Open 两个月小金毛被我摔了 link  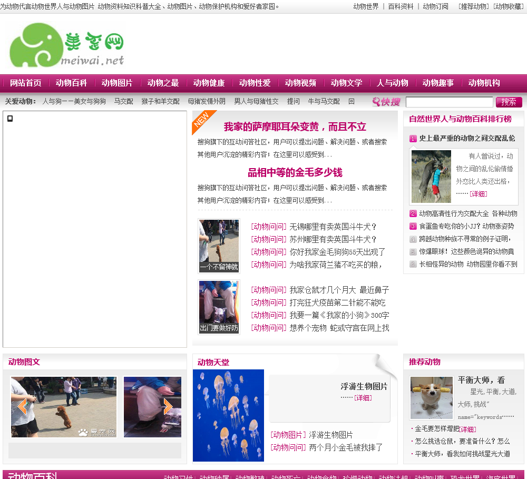[x=346, y=448]
